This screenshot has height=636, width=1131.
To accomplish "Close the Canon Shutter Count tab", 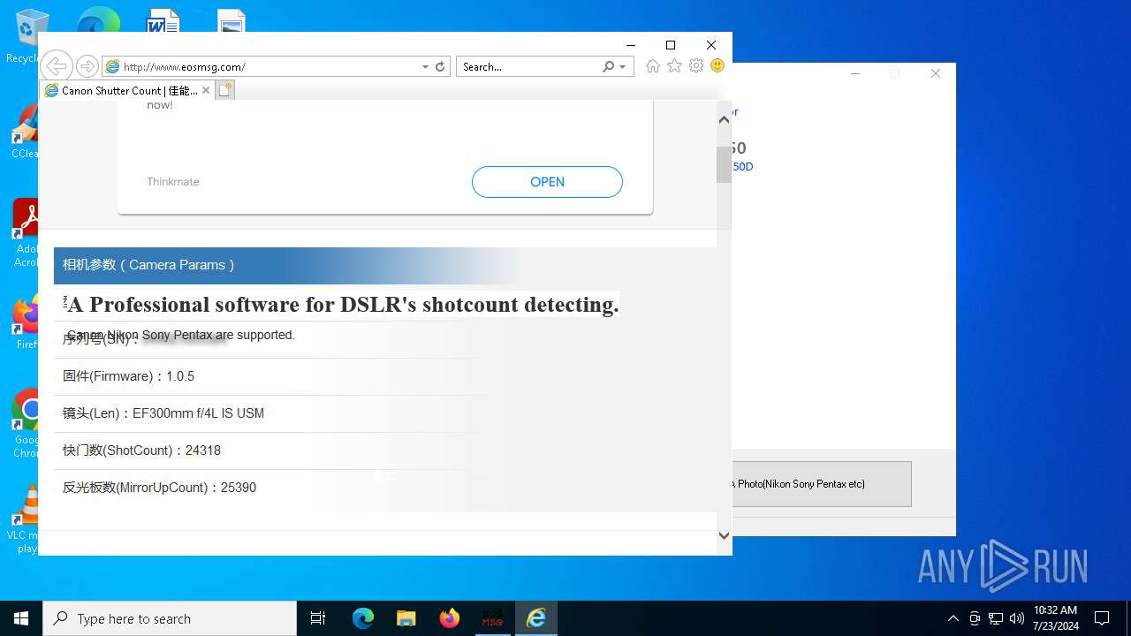I will (x=206, y=90).
